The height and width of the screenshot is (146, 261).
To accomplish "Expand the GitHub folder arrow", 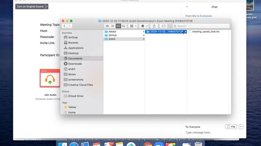I will (144, 35).
